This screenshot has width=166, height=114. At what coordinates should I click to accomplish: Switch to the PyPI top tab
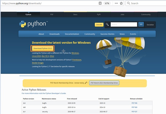99,15
